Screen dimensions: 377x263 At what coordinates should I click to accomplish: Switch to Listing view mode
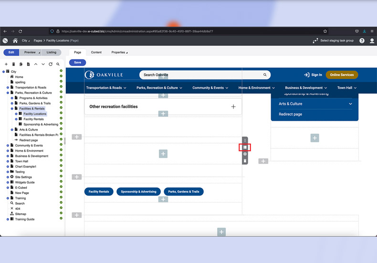point(51,53)
